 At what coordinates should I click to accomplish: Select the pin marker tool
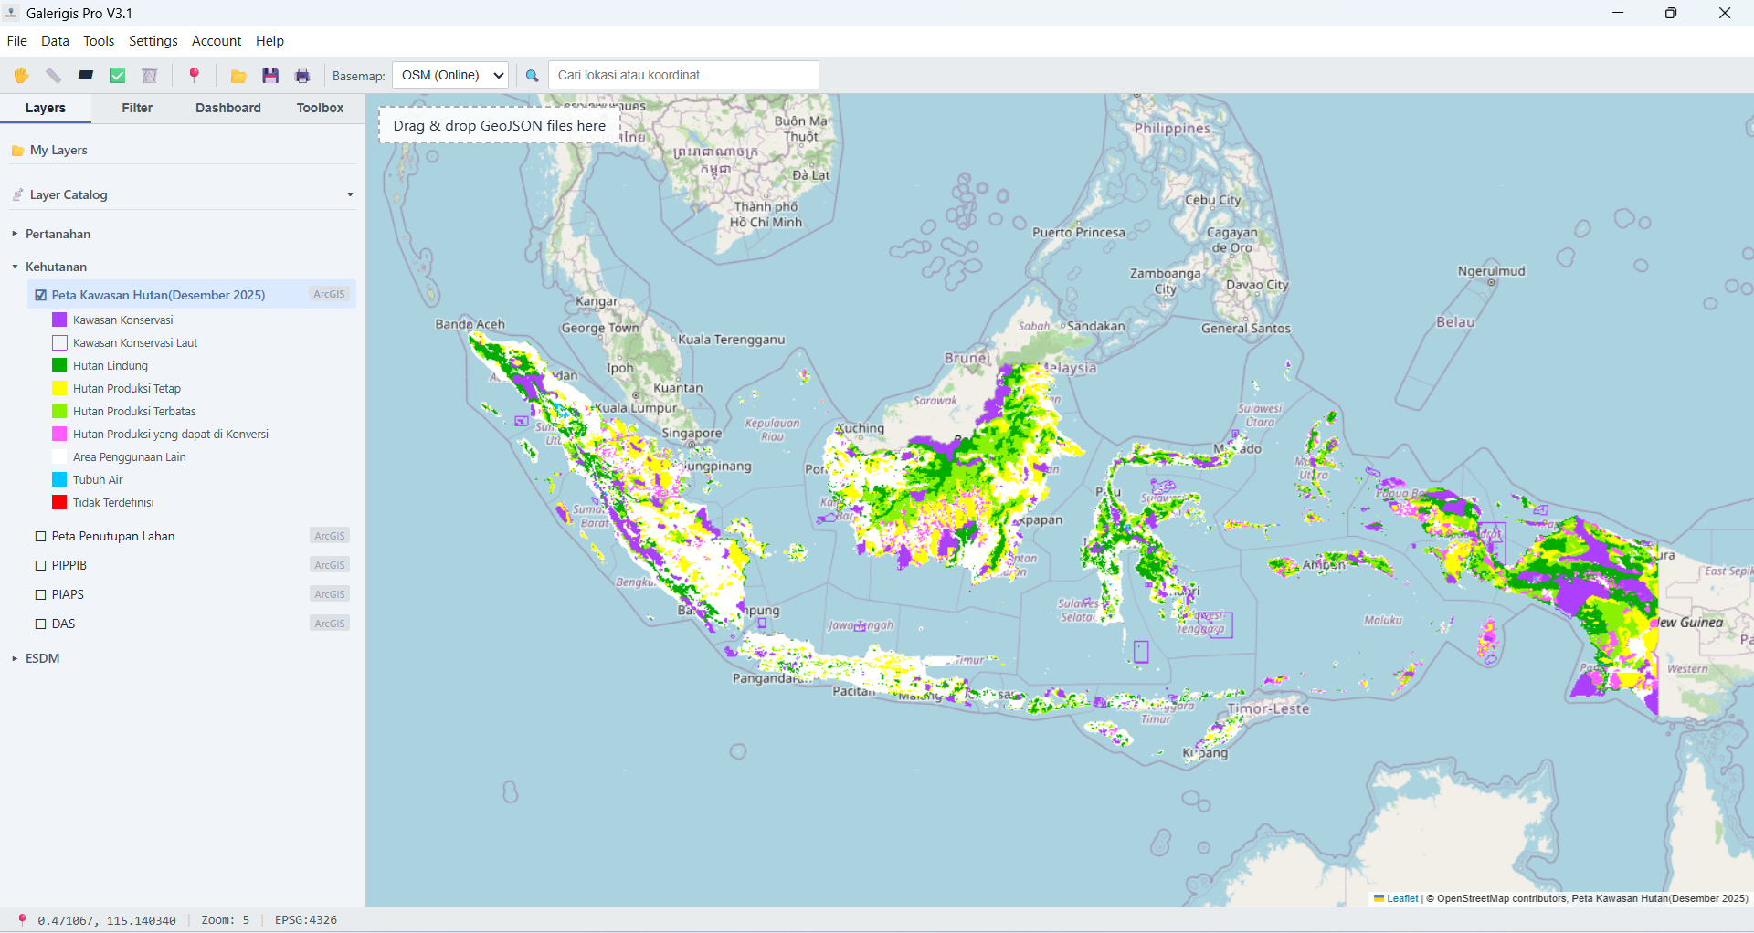195,75
